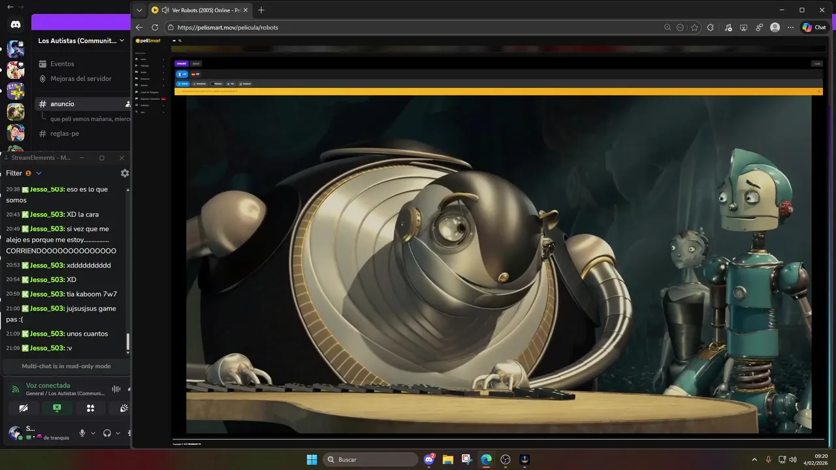The width and height of the screenshot is (836, 470).
Task: Add this page to favorites star
Action: pos(694,27)
